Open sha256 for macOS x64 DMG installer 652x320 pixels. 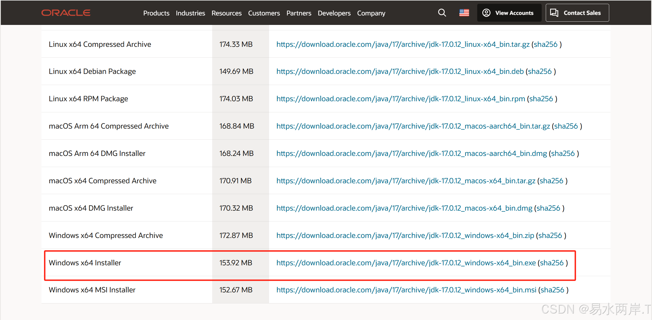548,208
